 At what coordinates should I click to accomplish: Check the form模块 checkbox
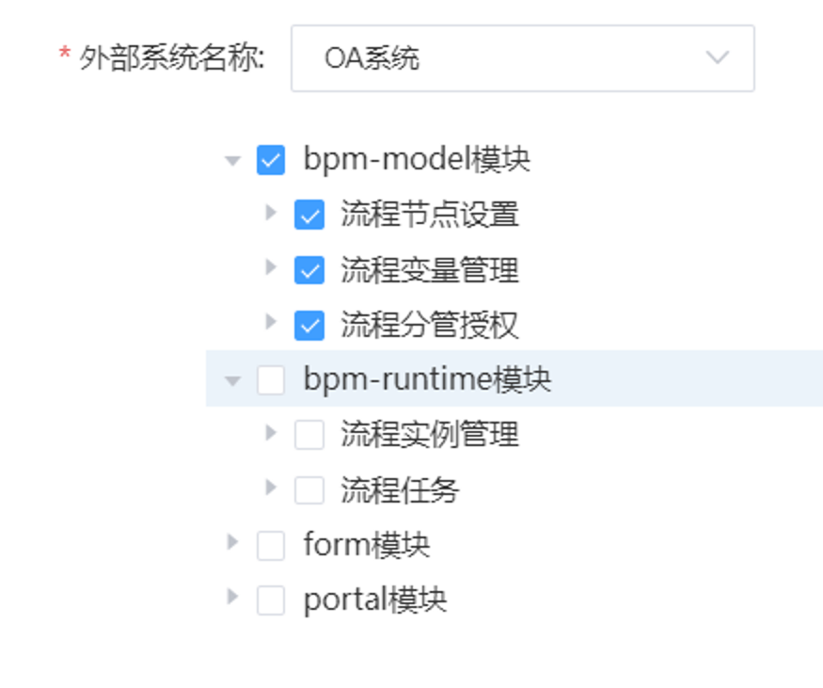(271, 546)
